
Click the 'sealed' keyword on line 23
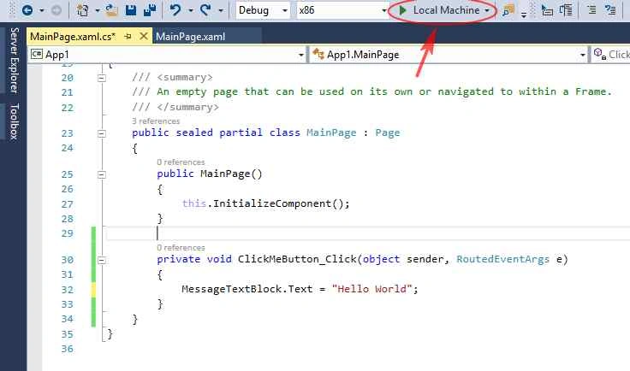pyautogui.click(x=194, y=132)
